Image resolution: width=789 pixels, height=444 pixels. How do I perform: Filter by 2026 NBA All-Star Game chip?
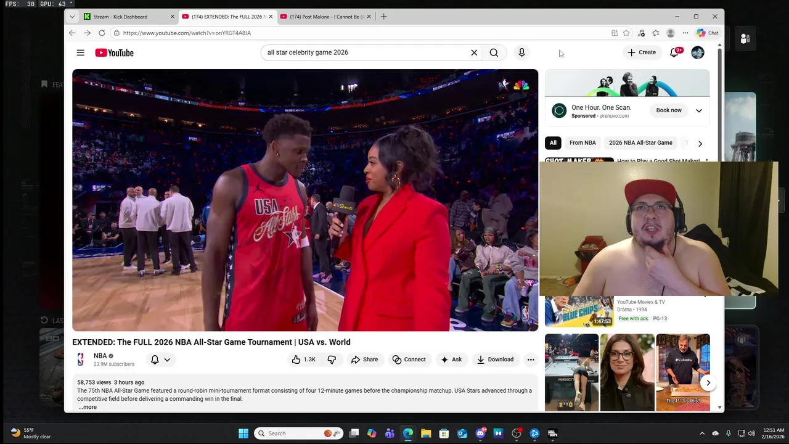coord(640,143)
